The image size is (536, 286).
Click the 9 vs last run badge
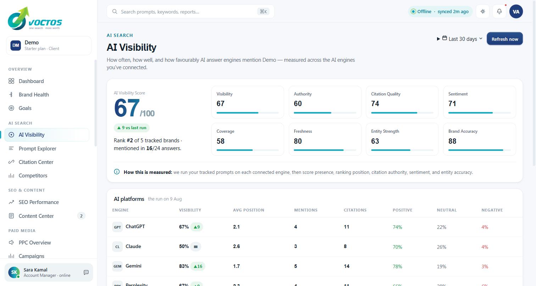[x=132, y=128]
